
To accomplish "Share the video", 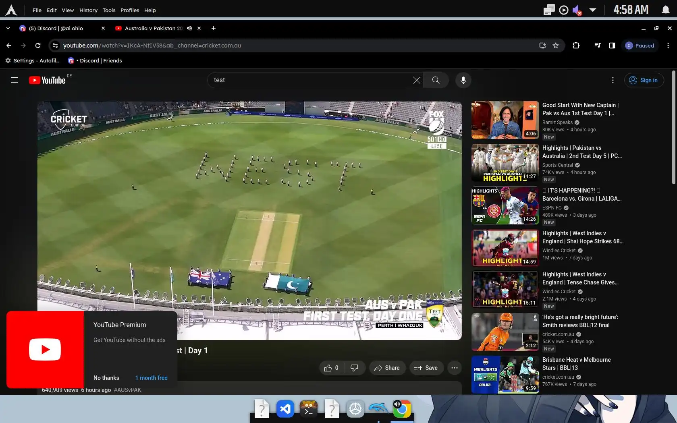I will pos(387,368).
